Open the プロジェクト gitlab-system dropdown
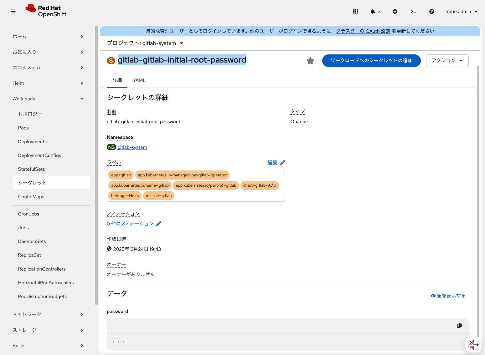485x355 pixels. point(145,43)
